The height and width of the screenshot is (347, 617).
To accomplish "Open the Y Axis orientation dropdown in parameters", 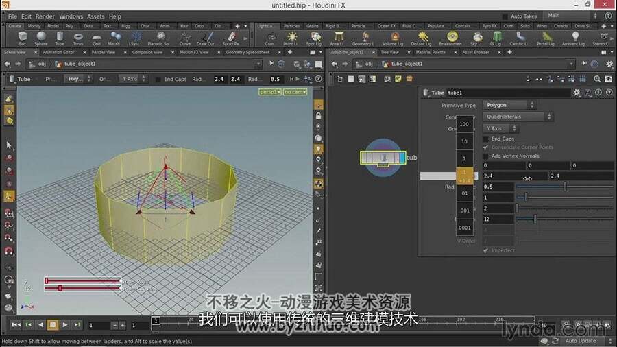I will (500, 129).
